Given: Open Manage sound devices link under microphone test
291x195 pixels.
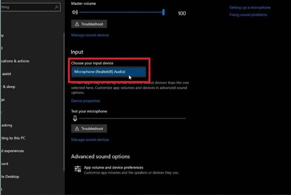Looking at the screenshot, I should coord(90,140).
